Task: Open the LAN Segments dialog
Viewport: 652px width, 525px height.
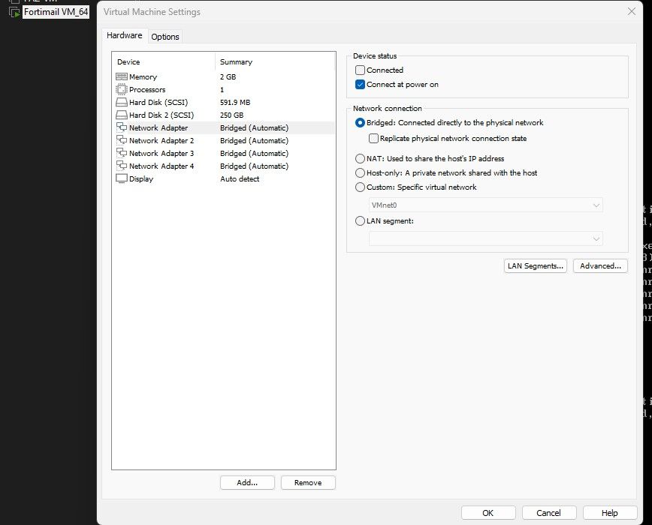Action: (x=535, y=266)
